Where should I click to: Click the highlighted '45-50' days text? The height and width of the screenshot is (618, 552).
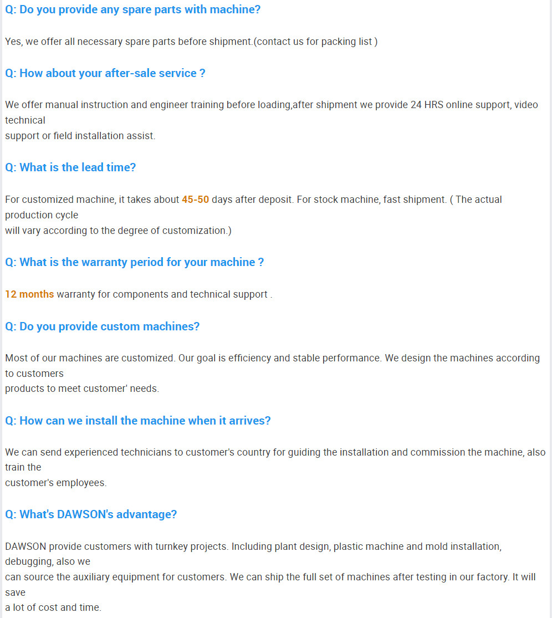pyautogui.click(x=195, y=200)
